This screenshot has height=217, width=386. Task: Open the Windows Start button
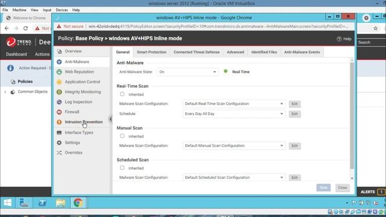point(8,203)
